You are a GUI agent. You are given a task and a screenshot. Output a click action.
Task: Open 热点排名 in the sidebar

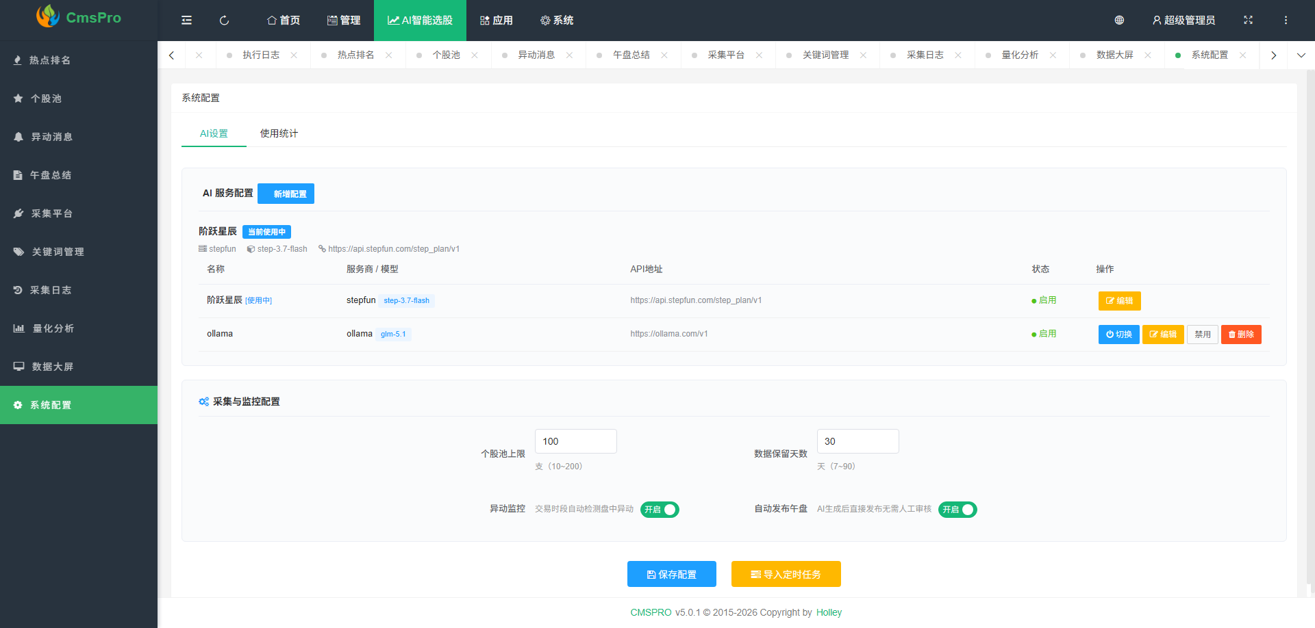[x=79, y=60]
